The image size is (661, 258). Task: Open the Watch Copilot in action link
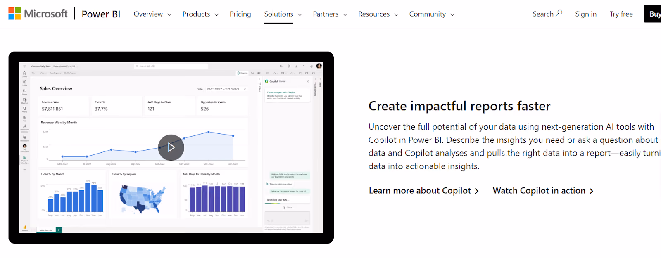(543, 191)
